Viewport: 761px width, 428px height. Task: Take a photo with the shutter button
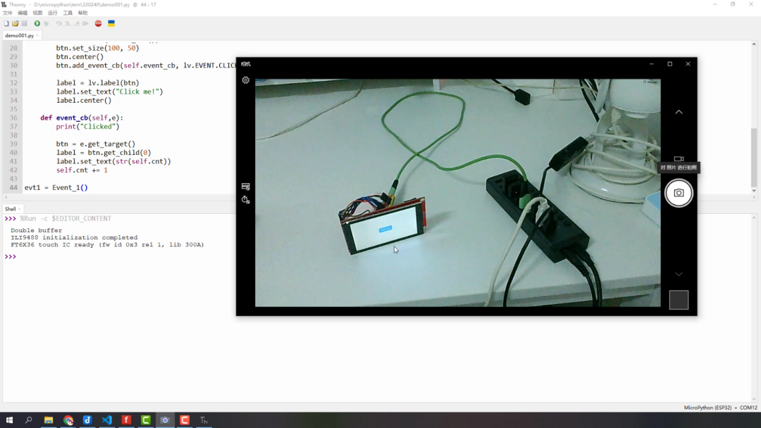(679, 193)
